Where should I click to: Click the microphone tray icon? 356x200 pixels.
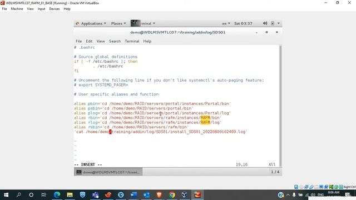pyautogui.click(x=294, y=195)
